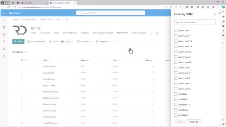The height and width of the screenshot is (127, 226).
Task: Open the browser settings ellipsis menu
Action: (218, 7)
